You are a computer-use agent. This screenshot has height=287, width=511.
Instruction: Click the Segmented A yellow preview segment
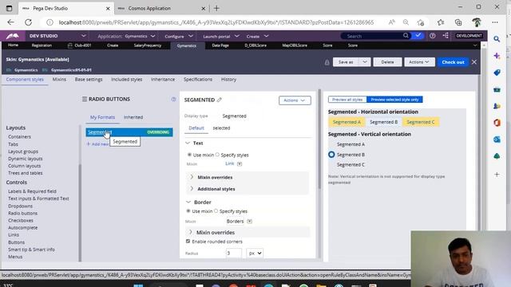point(347,122)
